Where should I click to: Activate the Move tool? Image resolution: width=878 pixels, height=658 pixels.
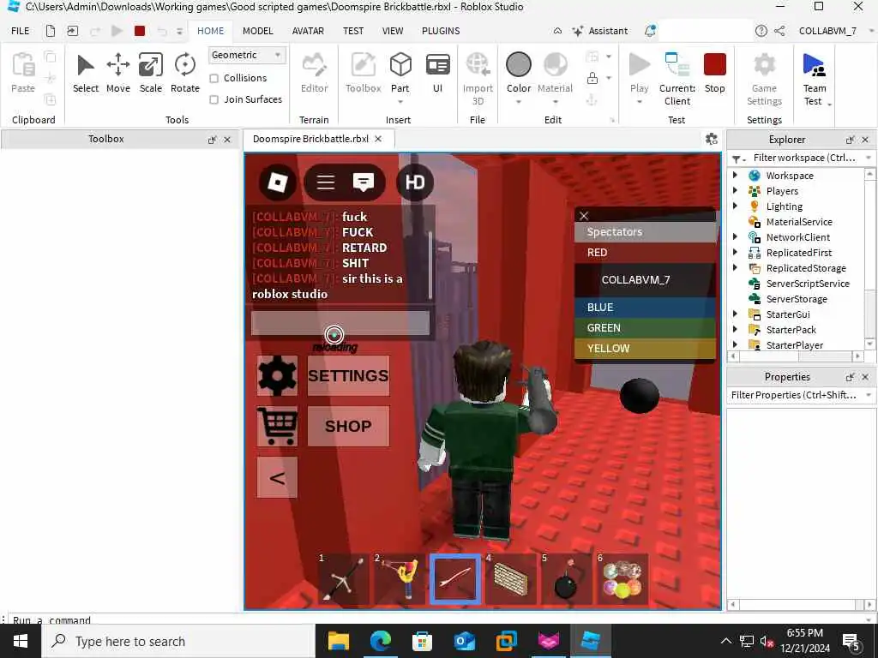[118, 72]
